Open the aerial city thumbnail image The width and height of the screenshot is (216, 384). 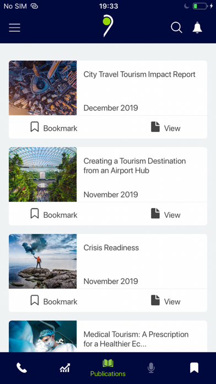coord(42,88)
